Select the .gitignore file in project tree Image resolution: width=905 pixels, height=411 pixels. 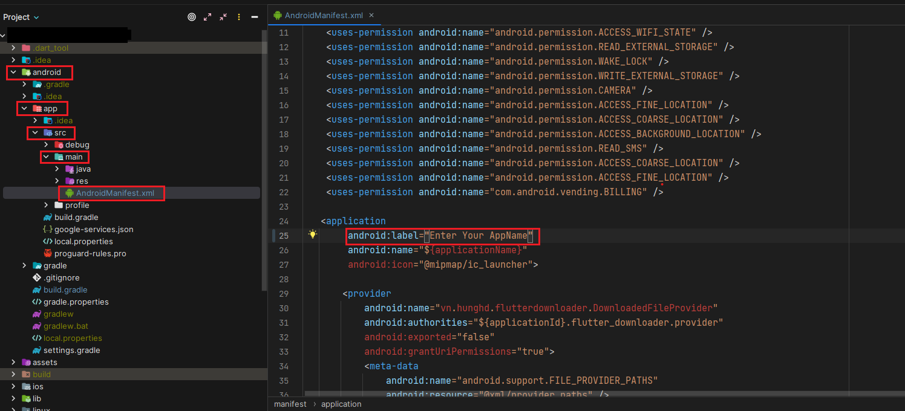[x=61, y=278]
